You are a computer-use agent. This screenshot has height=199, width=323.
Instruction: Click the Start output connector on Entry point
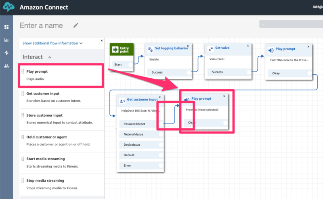pos(130,65)
